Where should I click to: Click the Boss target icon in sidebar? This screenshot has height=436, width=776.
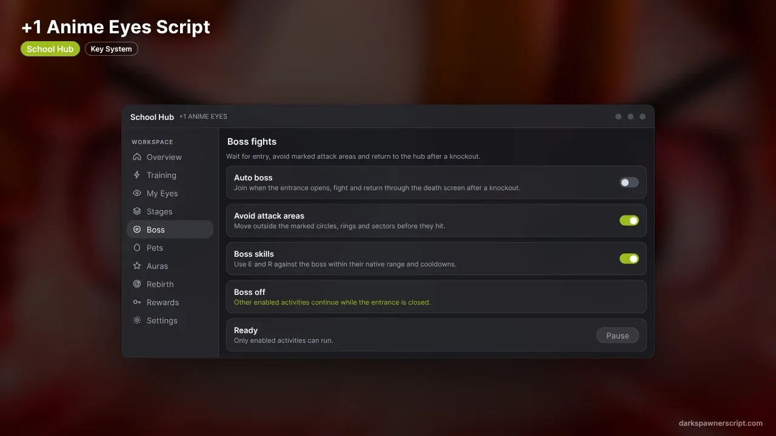tap(136, 230)
